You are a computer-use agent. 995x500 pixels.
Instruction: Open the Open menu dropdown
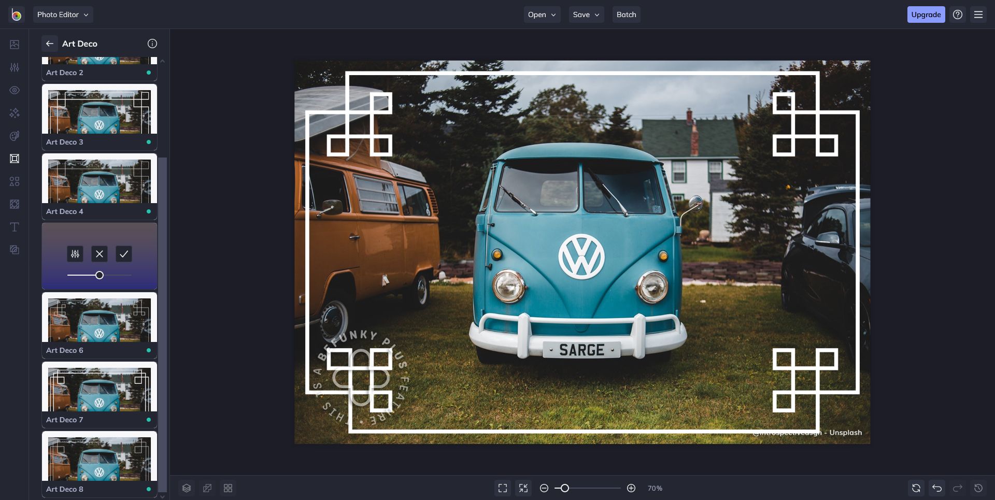coord(542,15)
